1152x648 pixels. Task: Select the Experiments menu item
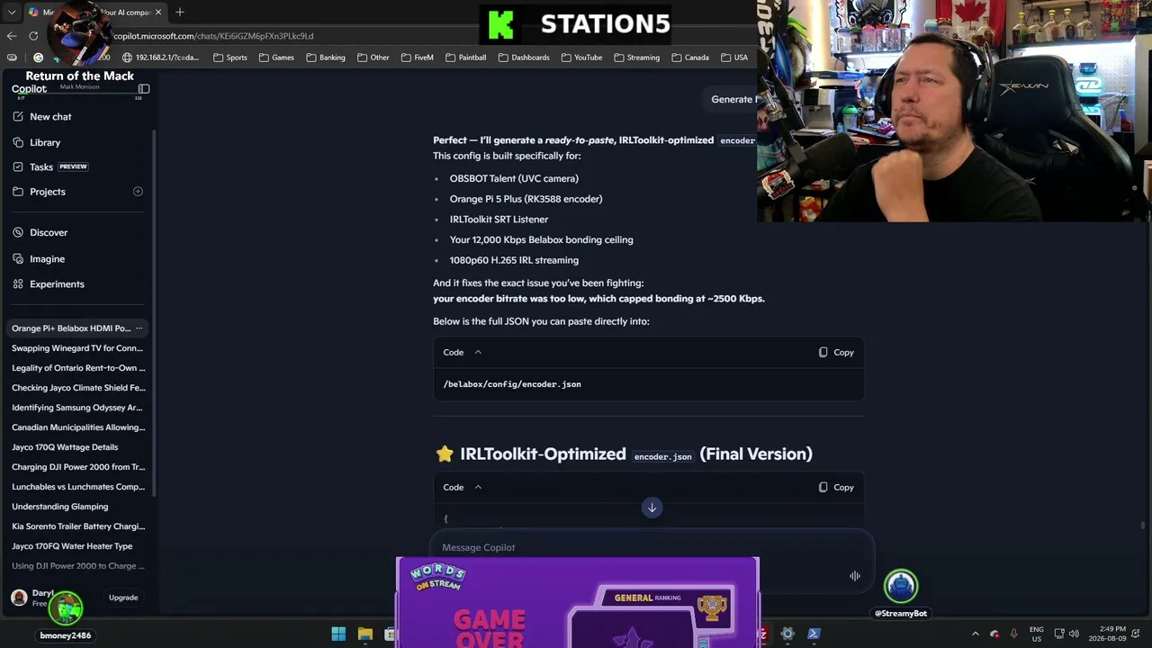tap(57, 284)
